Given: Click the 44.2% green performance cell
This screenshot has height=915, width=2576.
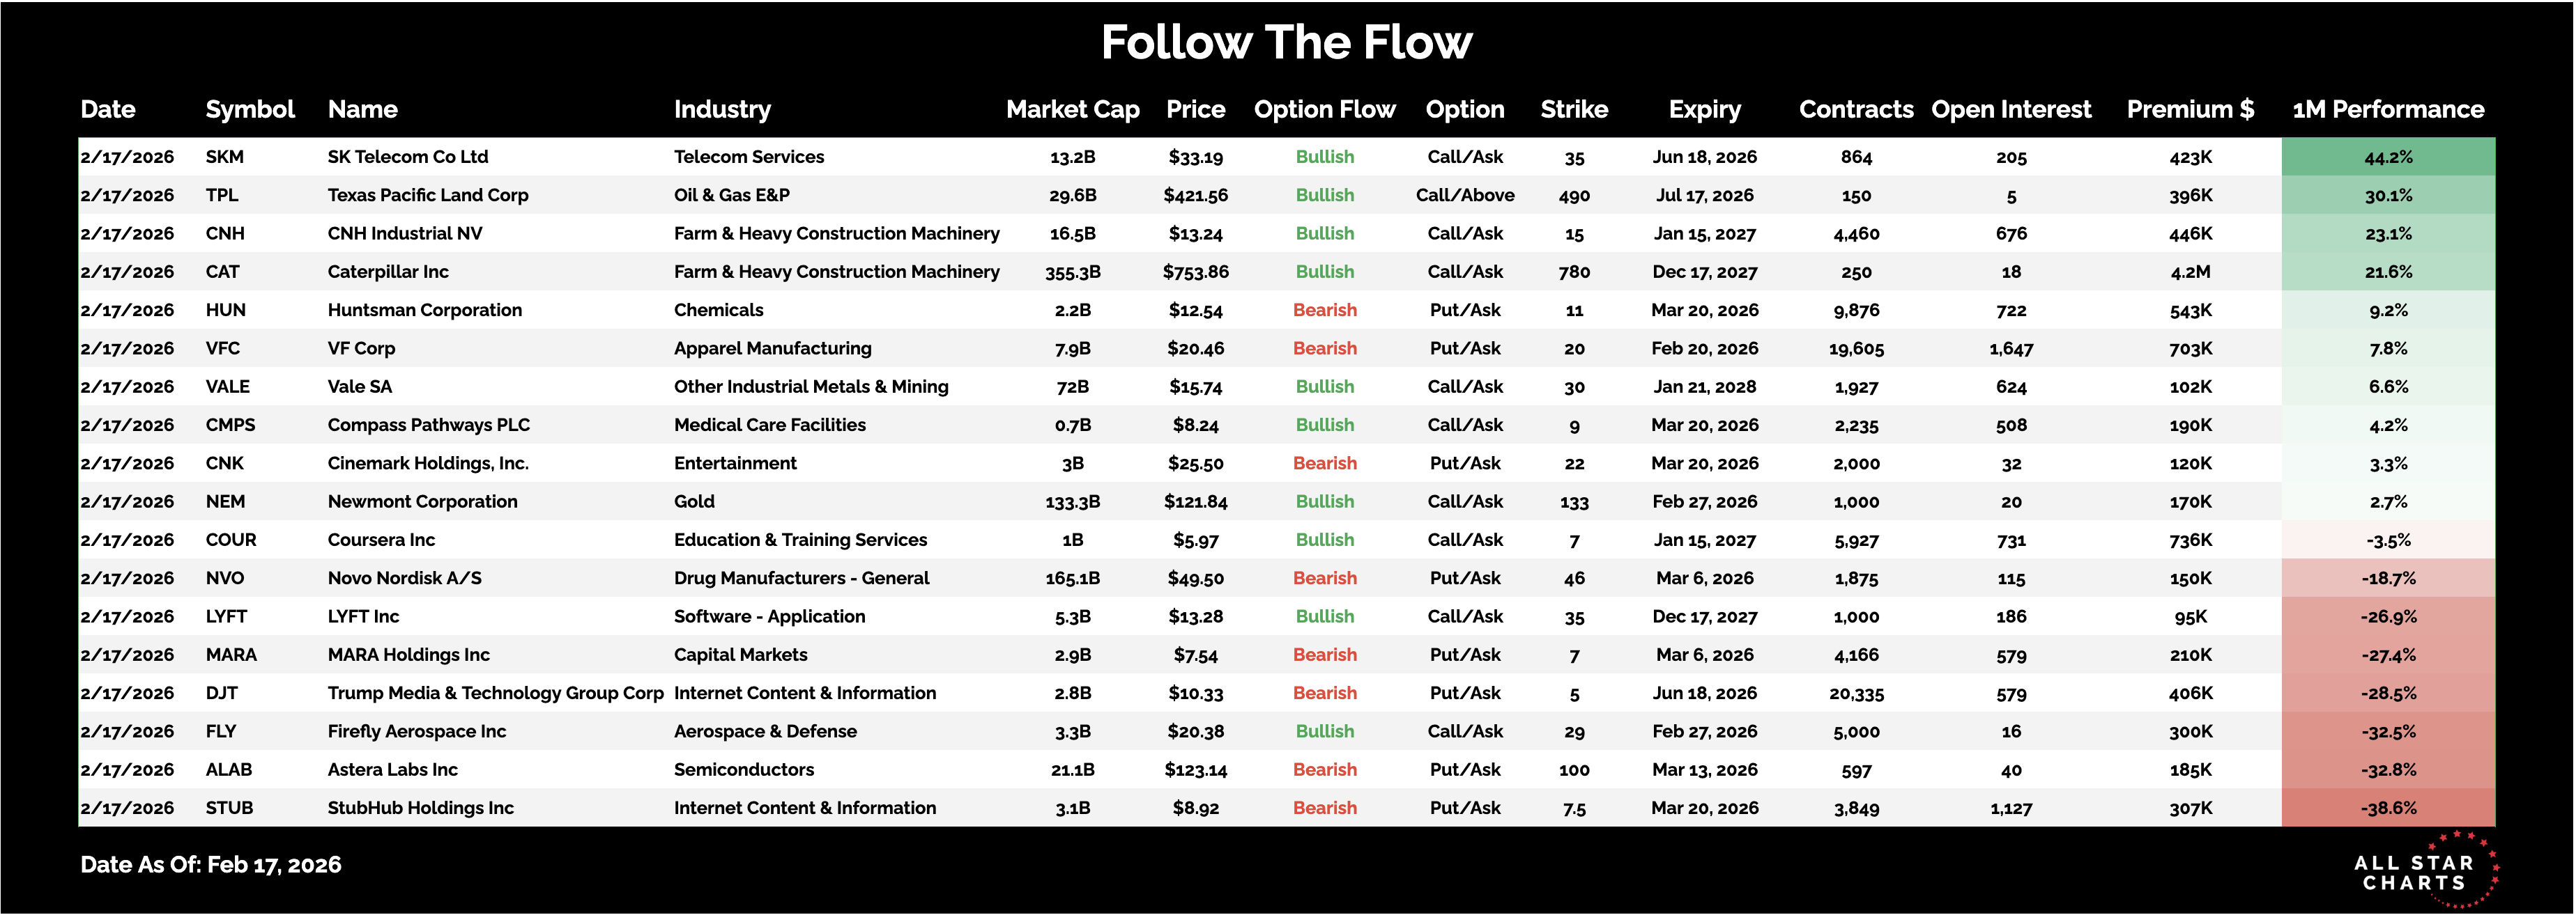Looking at the screenshot, I should pos(2388,157).
